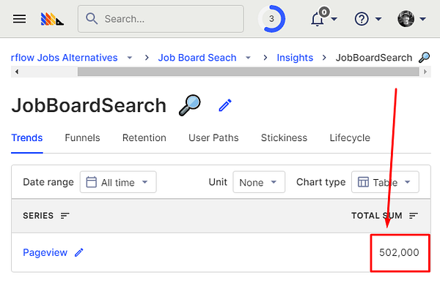Open the user avatar menu
The image size is (440, 294).
[x=406, y=19]
